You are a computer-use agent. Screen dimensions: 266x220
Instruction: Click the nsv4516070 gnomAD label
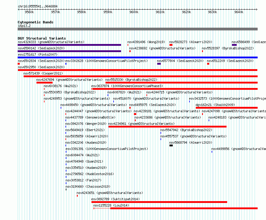click(x=146, y=98)
